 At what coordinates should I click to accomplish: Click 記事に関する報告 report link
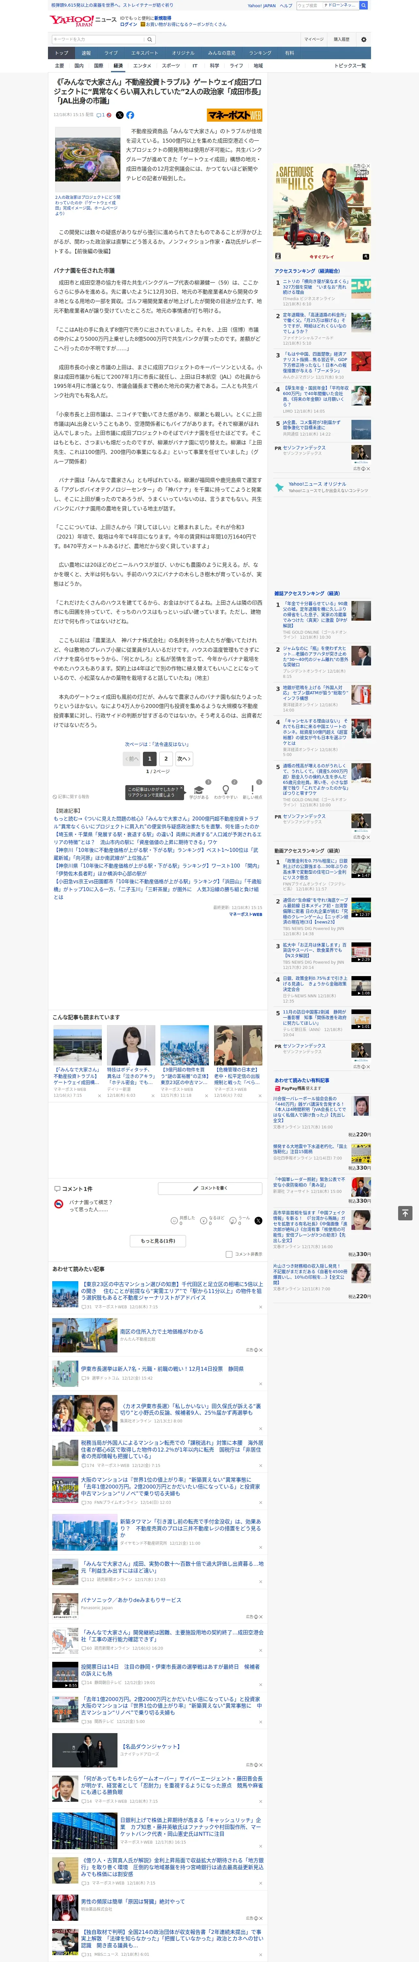(x=71, y=797)
